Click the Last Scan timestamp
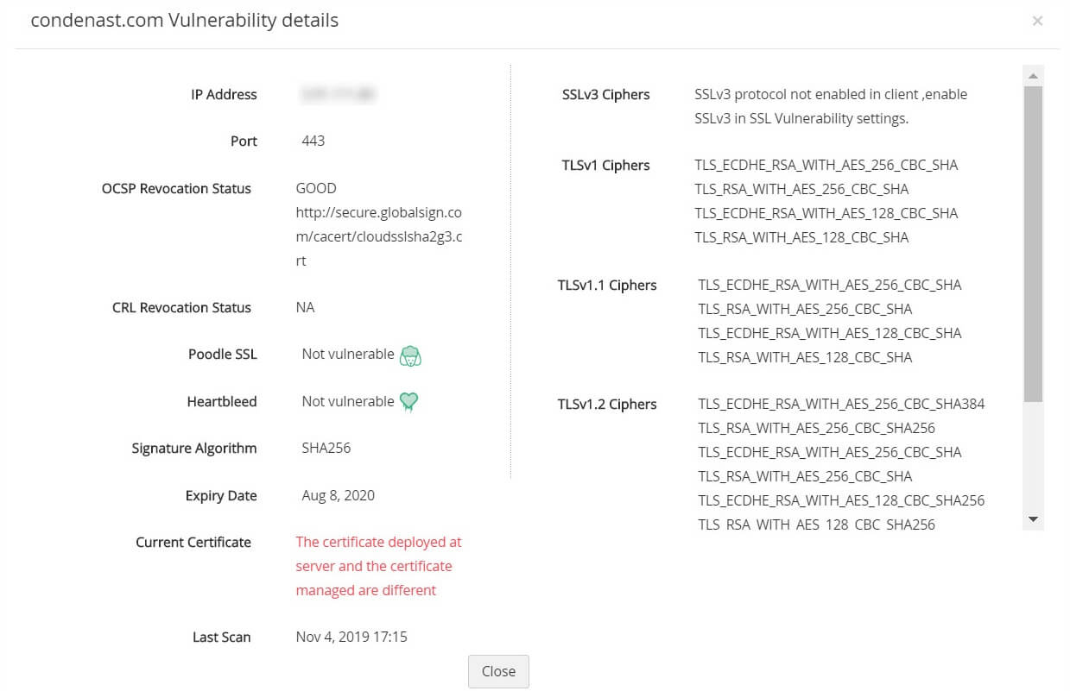The image size is (1070, 691). tap(351, 637)
